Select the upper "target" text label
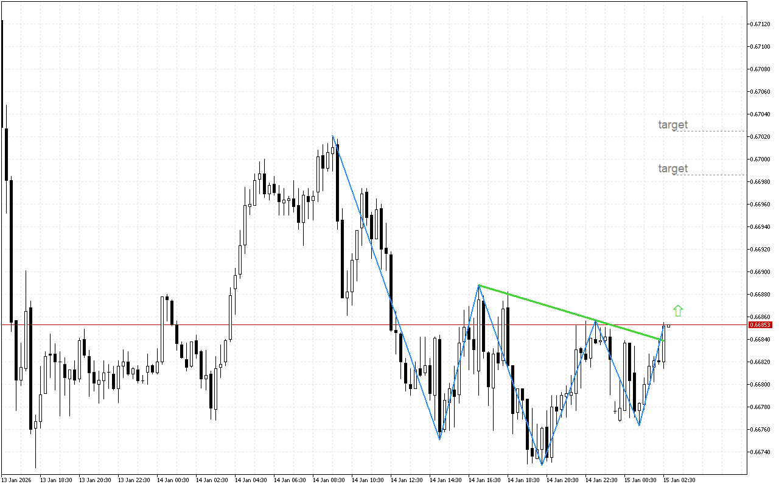Screen dimensions: 779x487 [x=672, y=125]
